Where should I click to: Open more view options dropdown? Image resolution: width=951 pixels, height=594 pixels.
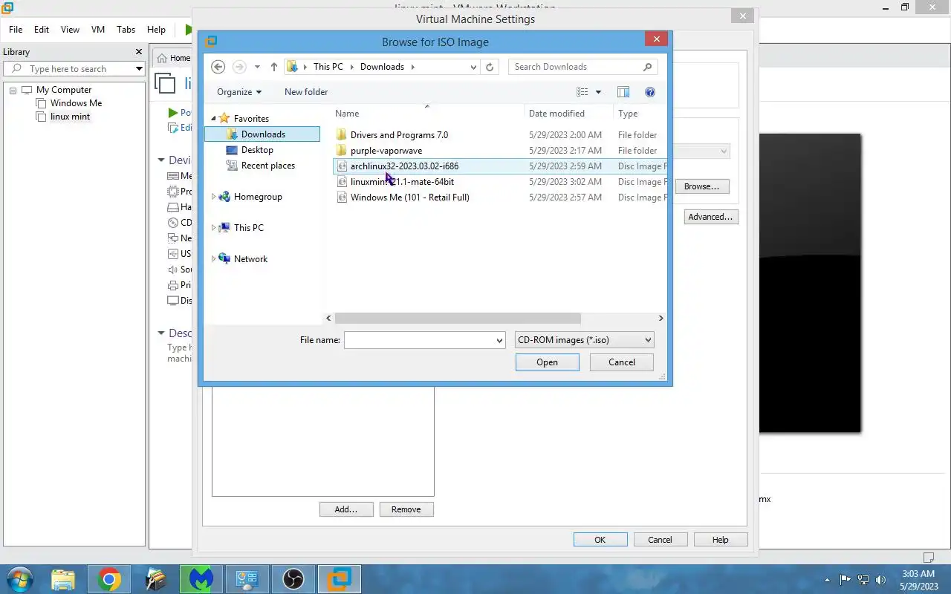click(x=599, y=92)
